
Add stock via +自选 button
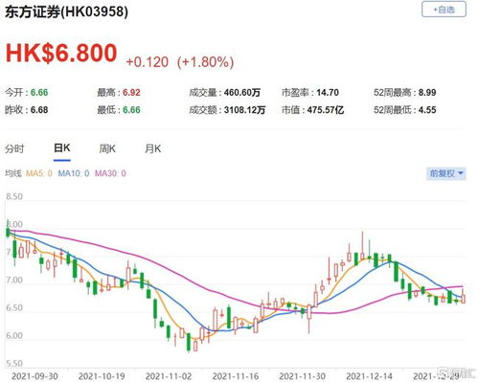[x=444, y=10]
